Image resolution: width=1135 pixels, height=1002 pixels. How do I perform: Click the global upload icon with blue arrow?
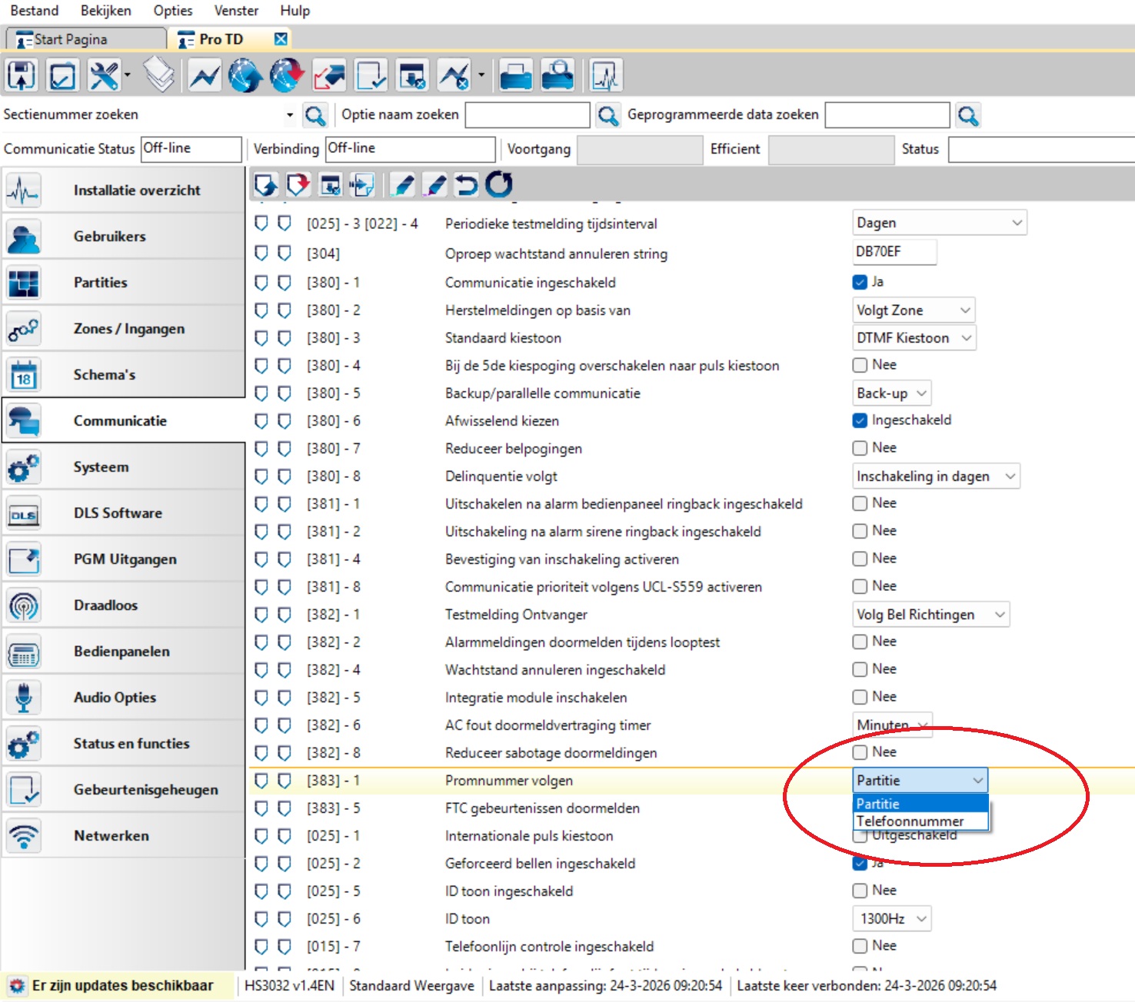(x=245, y=76)
